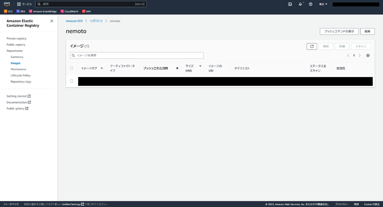Sort by サイズ (MB) column

point(193,68)
